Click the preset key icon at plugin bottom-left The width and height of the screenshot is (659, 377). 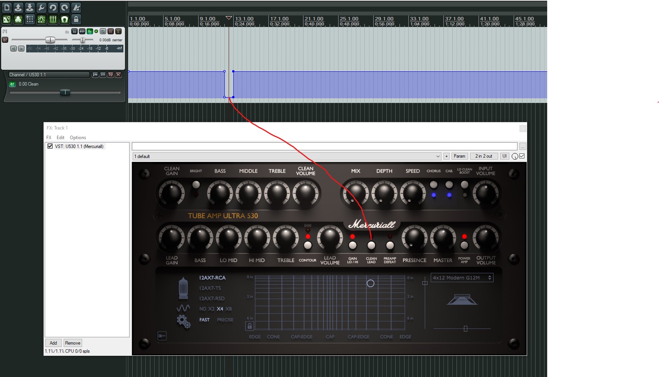(x=162, y=336)
